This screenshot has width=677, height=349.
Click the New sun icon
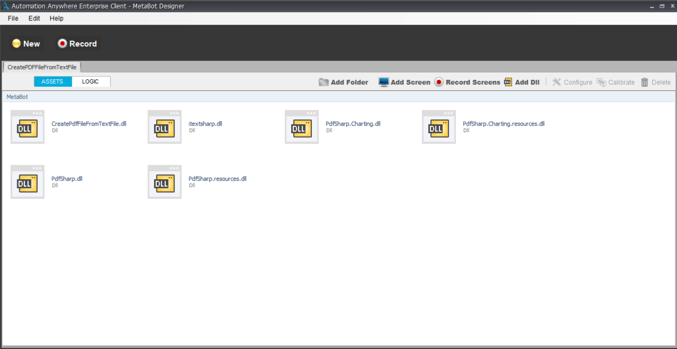coord(16,43)
